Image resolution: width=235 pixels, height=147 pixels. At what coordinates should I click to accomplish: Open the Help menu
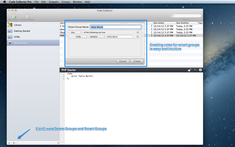pos(87,2)
